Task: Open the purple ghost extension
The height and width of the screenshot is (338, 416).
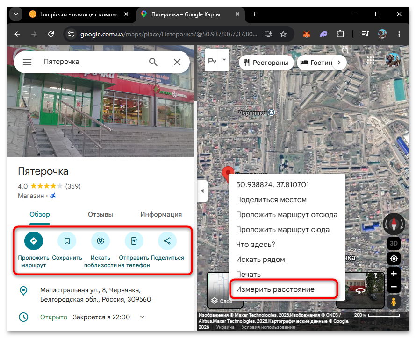Action: click(x=323, y=34)
